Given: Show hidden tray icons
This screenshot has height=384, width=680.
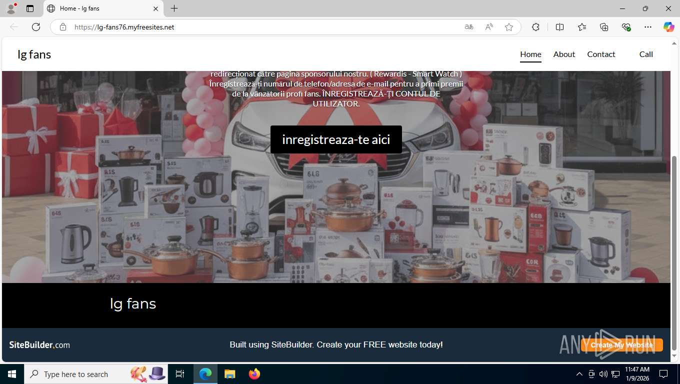Looking at the screenshot, I should (579, 374).
